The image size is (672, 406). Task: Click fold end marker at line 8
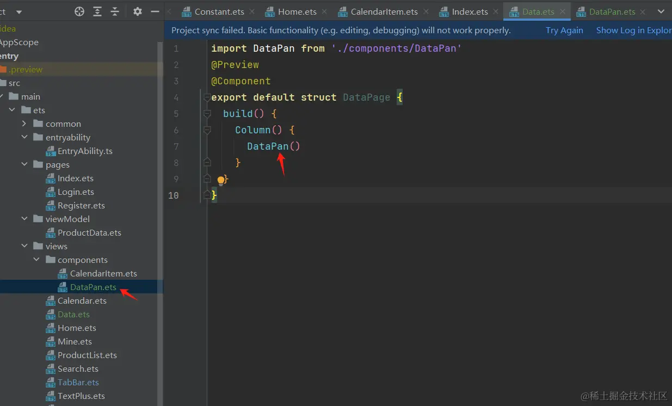tap(207, 162)
